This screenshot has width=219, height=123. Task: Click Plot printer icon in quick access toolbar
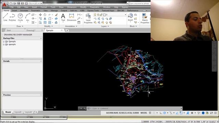26,3
